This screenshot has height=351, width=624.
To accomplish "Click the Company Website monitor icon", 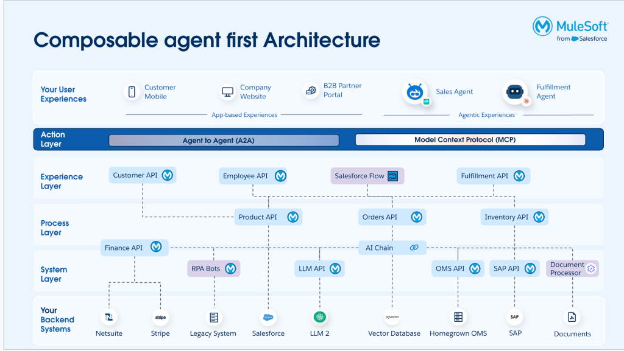I will [x=227, y=92].
